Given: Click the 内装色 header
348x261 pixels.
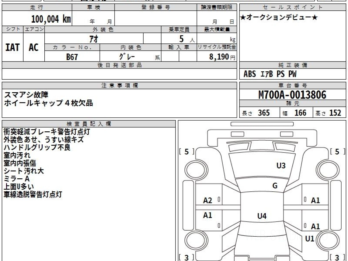Looking at the screenshot, I should pos(130,47).
